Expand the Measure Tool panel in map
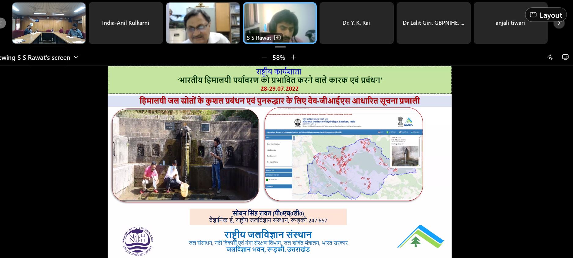Image resolution: width=573 pixels, height=258 pixels. (x=279, y=170)
